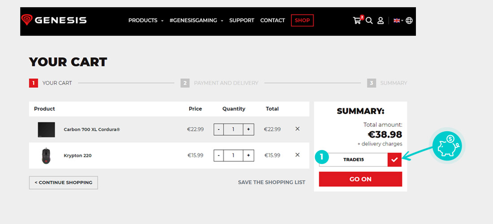
Task: Increase Carbon 700 XL Cordura quantity
Action: 248,129
